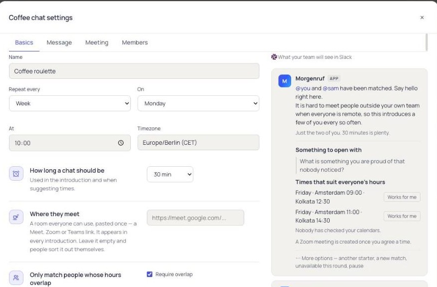Click the alarm clock icon beside chat length
Image resolution: width=437 pixels, height=287 pixels.
(x=16, y=174)
